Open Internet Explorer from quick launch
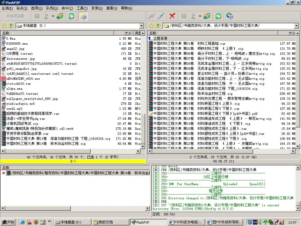 (x=22, y=222)
